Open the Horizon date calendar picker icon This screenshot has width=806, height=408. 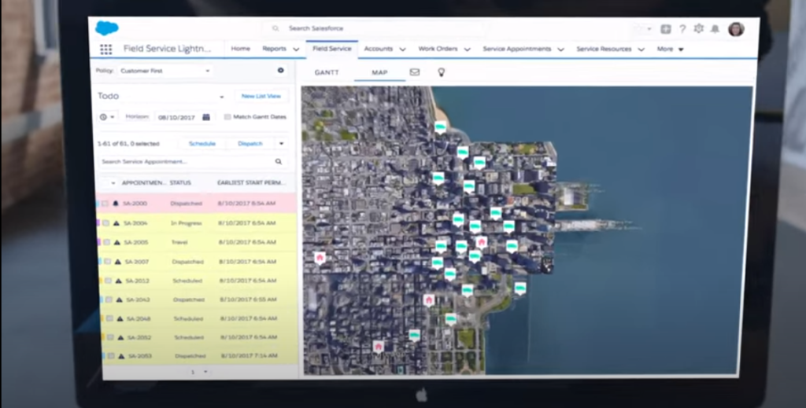(x=206, y=117)
